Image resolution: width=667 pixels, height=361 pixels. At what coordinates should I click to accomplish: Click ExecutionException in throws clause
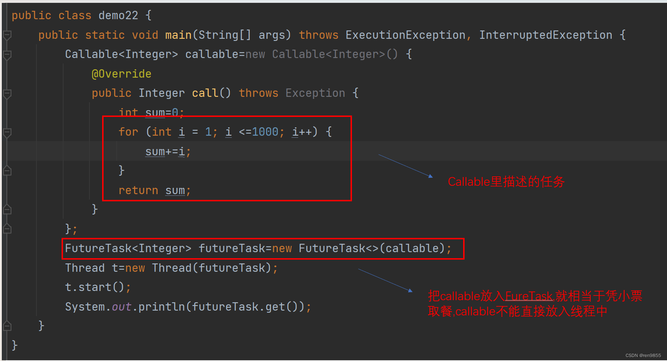pyautogui.click(x=406, y=35)
